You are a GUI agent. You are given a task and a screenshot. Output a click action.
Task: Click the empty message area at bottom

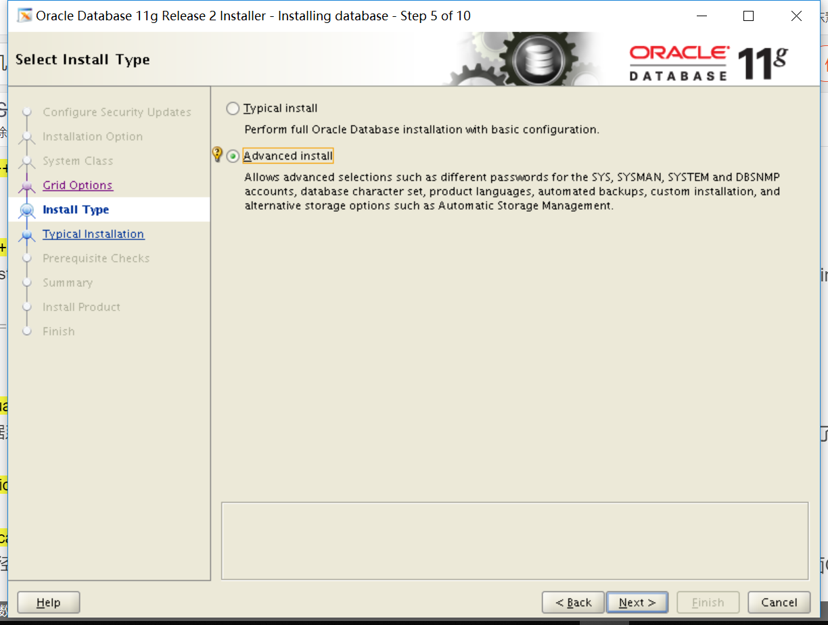(515, 540)
